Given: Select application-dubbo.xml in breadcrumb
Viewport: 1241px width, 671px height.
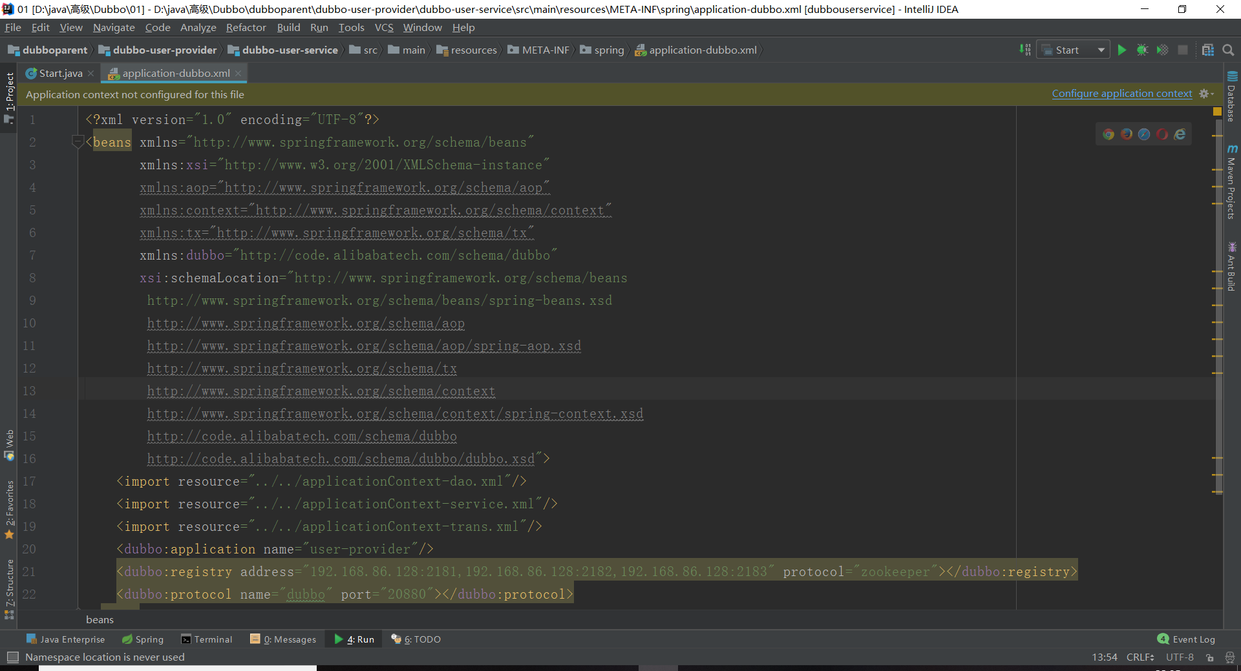Looking at the screenshot, I should 696,50.
